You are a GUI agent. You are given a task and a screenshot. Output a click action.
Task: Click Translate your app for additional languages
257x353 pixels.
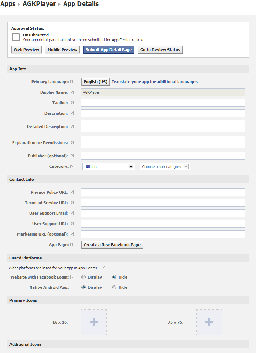pos(155,82)
